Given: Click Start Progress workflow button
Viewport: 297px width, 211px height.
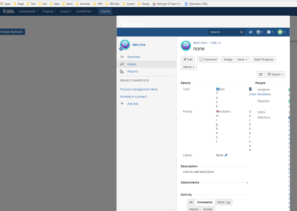Looking at the screenshot, I should pyautogui.click(x=264, y=60).
